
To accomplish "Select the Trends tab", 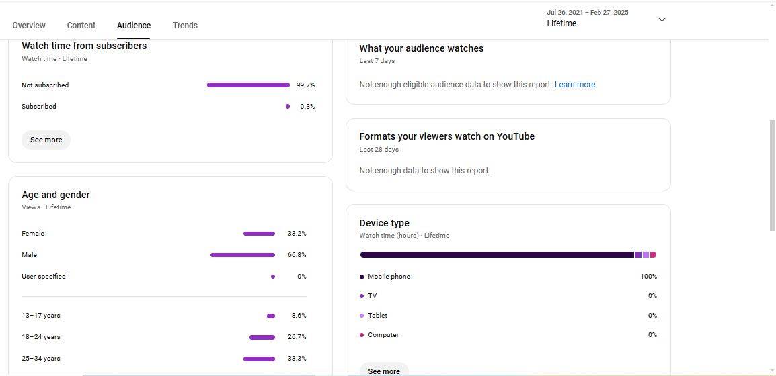I will tap(185, 26).
